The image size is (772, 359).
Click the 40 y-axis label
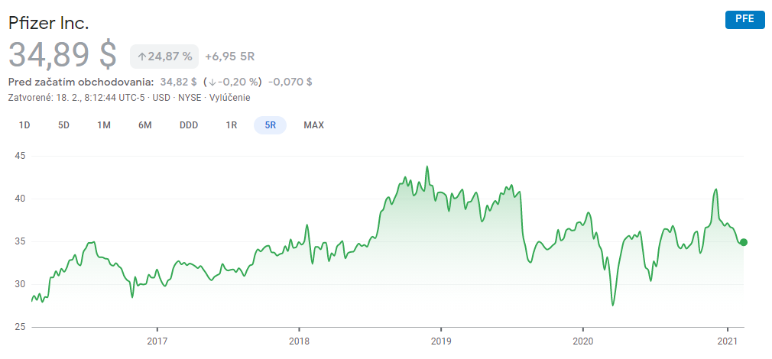21,199
